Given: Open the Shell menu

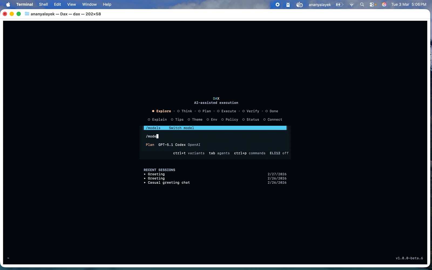Looking at the screenshot, I should pos(43,4).
